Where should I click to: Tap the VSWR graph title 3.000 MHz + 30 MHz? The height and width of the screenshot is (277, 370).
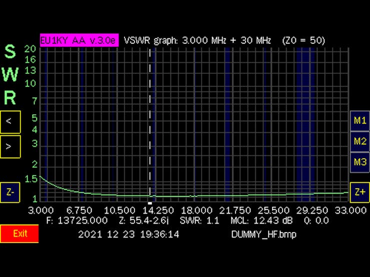point(197,40)
